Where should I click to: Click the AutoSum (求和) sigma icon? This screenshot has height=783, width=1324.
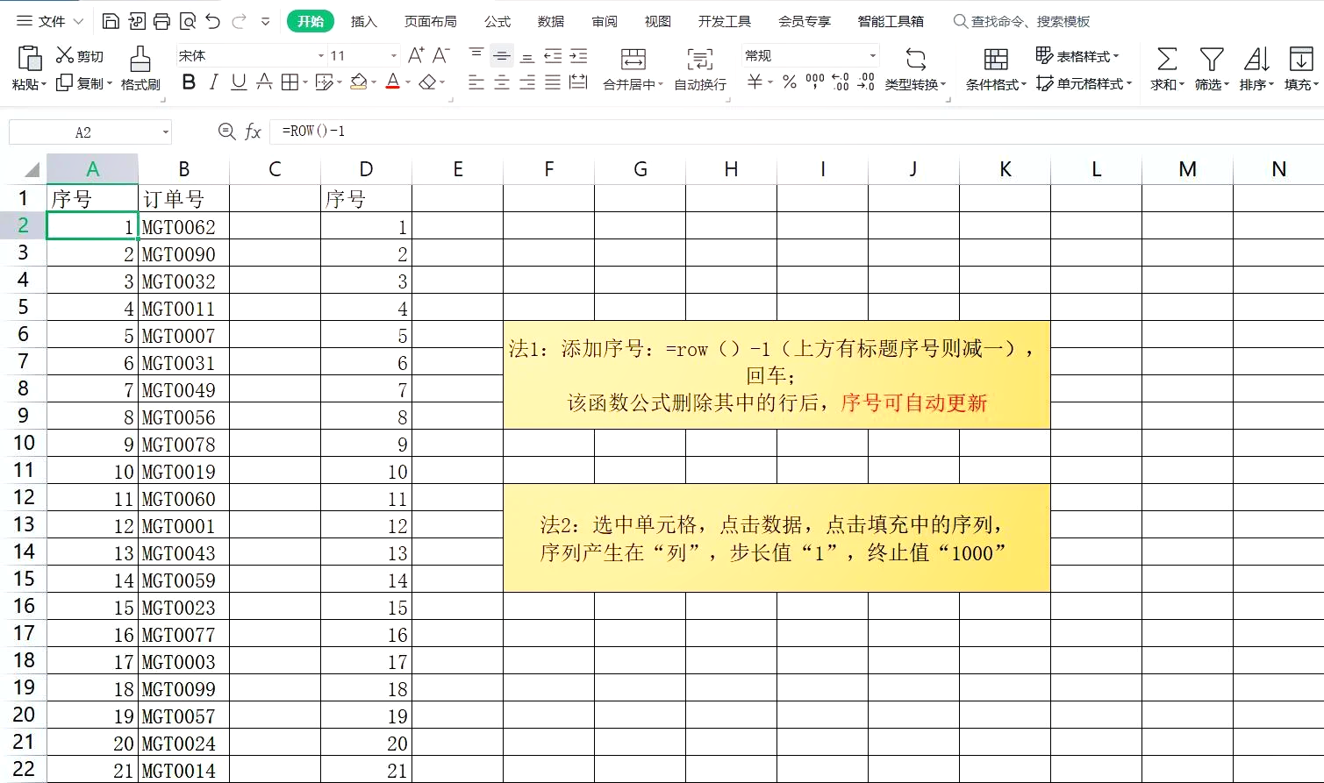coord(1167,60)
